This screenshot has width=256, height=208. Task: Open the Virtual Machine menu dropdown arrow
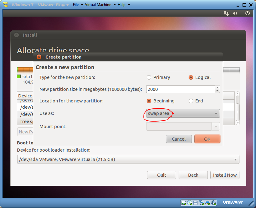click(x=115, y=5)
